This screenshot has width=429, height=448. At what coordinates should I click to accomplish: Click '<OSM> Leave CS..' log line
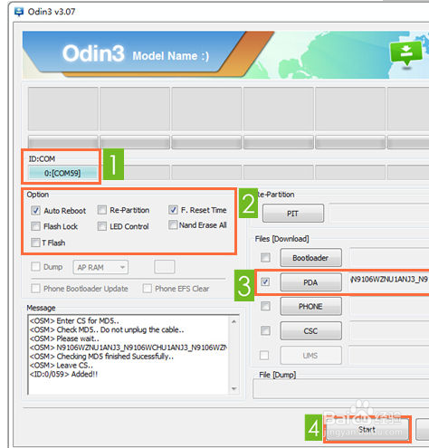coord(62,366)
